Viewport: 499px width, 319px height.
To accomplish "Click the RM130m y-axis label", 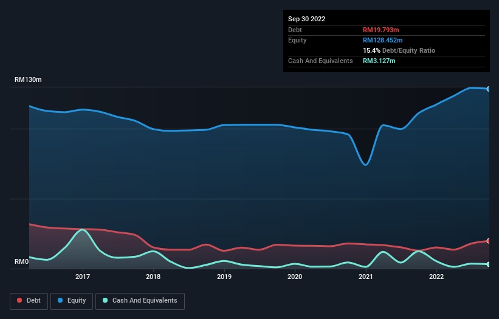I will point(28,79).
